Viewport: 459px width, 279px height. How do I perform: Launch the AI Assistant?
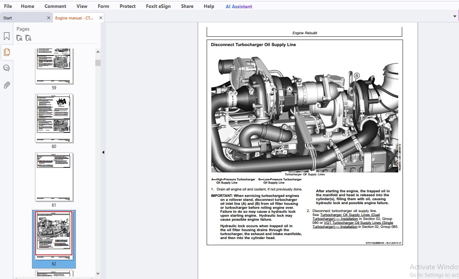point(239,6)
